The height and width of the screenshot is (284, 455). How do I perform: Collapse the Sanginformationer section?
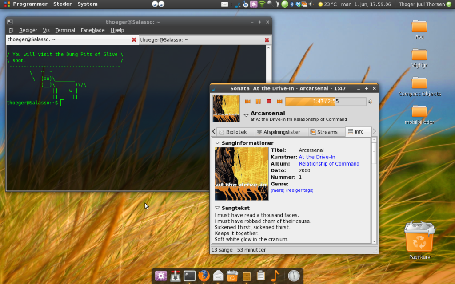tap(217, 143)
